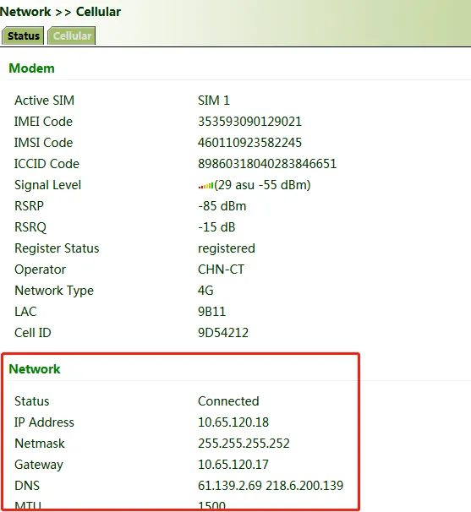Click the LAC value 9B11
The width and height of the screenshot is (471, 512).
[211, 312]
